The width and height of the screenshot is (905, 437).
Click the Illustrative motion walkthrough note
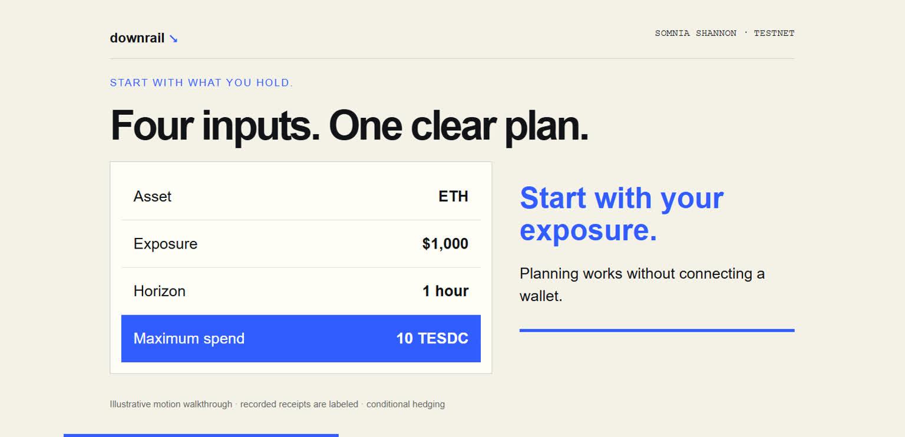click(x=171, y=404)
